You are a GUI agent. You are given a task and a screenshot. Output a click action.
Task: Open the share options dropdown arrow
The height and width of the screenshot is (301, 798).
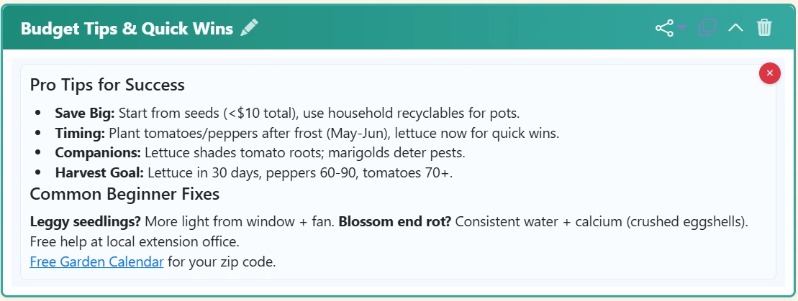coord(682,29)
